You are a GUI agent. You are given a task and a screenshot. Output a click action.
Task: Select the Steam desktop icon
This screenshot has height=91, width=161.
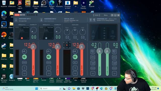4,46
